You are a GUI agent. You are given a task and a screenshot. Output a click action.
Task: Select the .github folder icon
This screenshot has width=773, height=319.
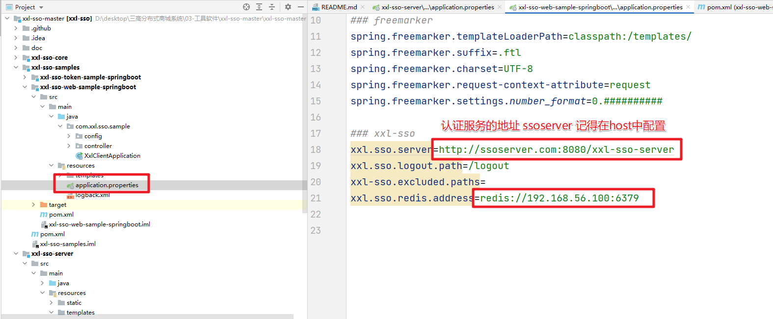[26, 28]
